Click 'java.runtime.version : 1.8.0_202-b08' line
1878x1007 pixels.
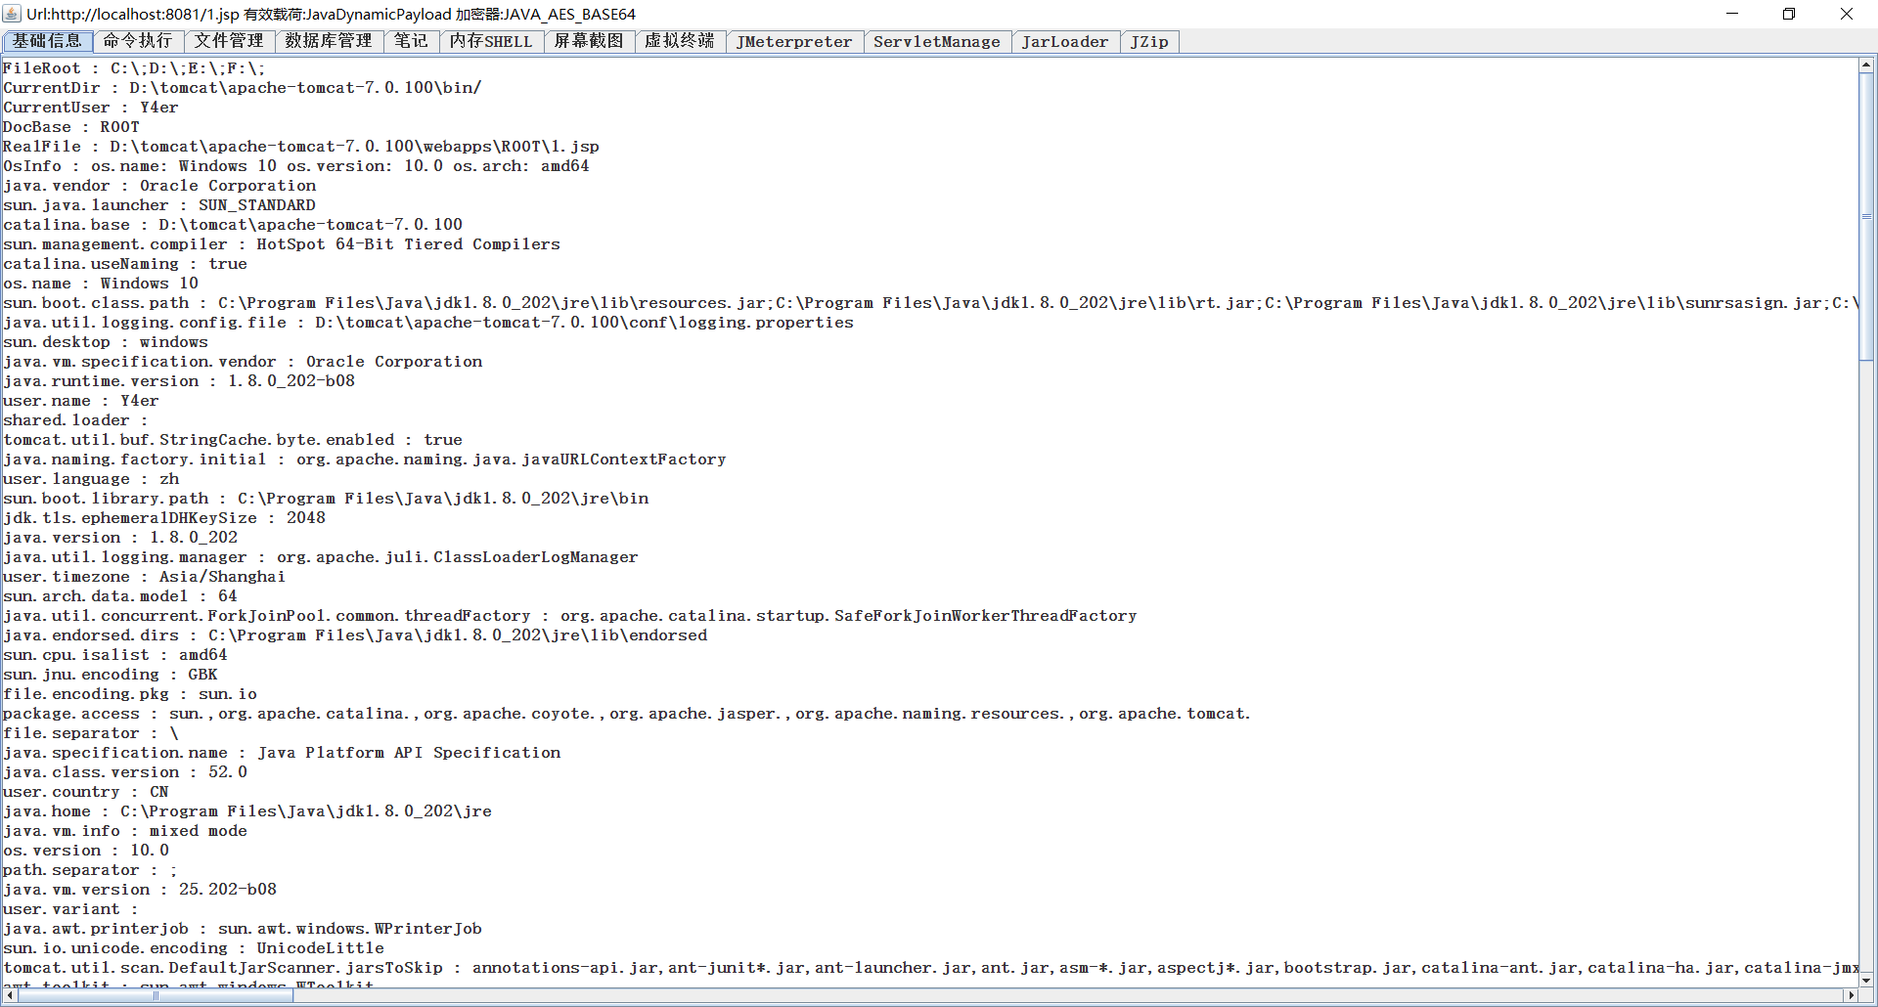tap(179, 381)
